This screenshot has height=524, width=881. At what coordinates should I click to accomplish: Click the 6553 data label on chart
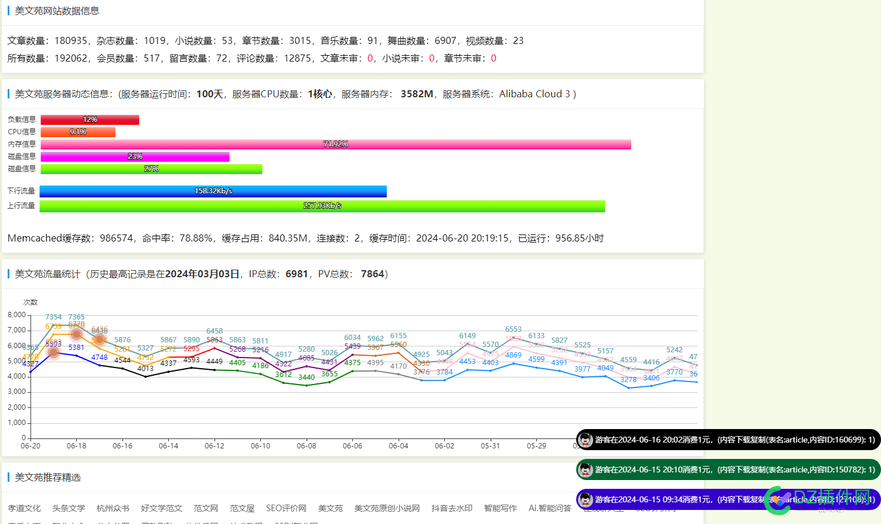tap(513, 329)
